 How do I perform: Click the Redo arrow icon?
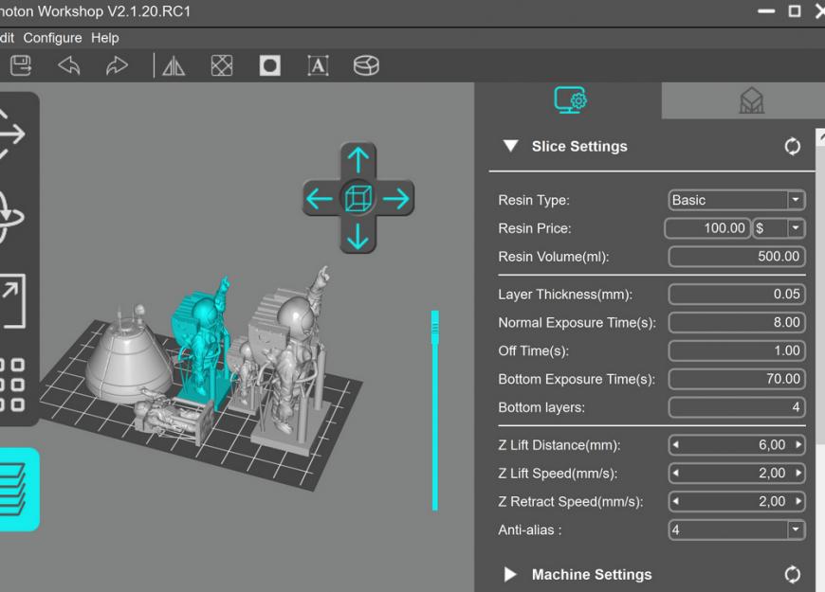coord(117,65)
